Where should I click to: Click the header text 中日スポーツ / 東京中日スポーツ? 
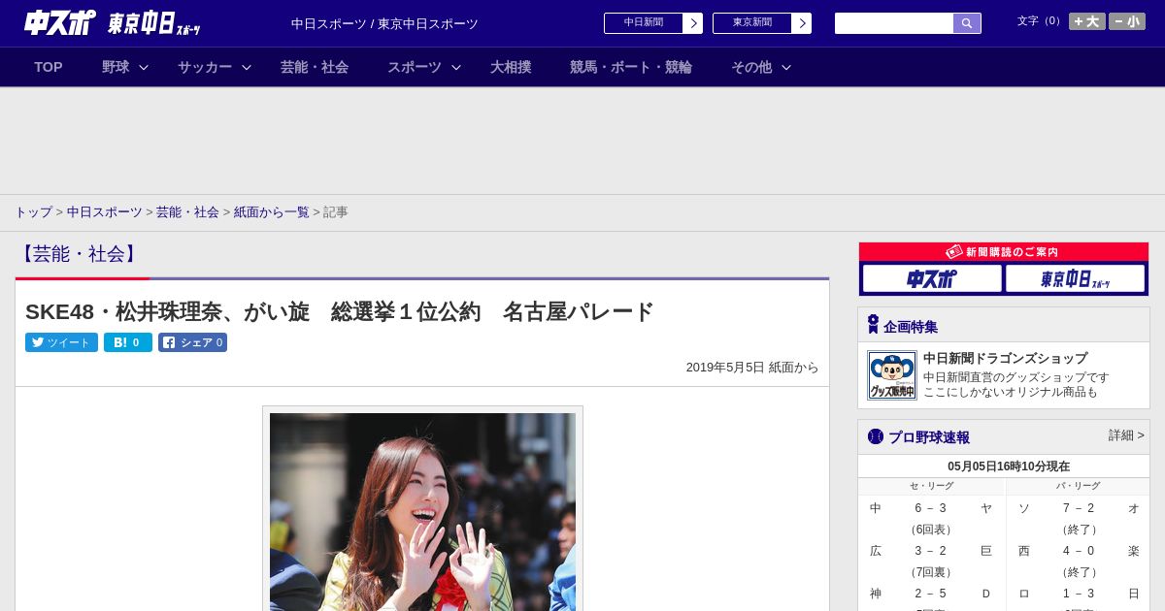384,24
